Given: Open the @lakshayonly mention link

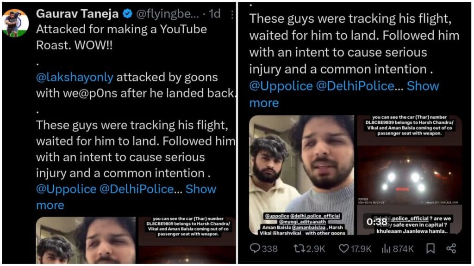Looking at the screenshot, I should (75, 78).
